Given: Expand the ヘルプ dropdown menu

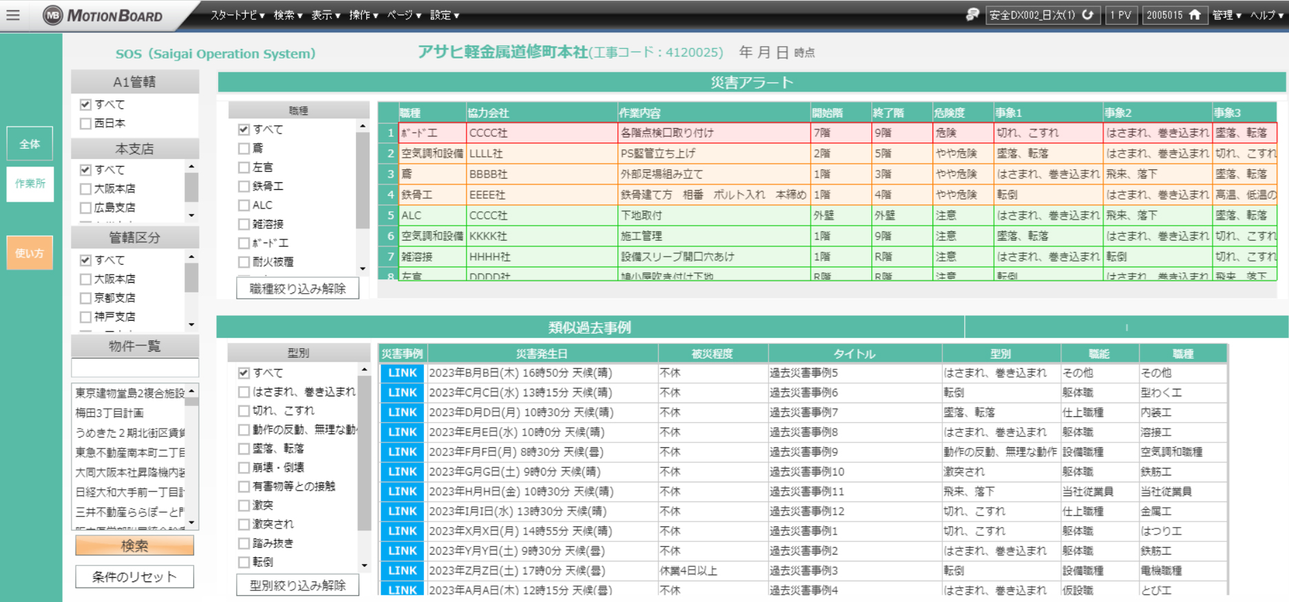Looking at the screenshot, I should (1266, 15).
